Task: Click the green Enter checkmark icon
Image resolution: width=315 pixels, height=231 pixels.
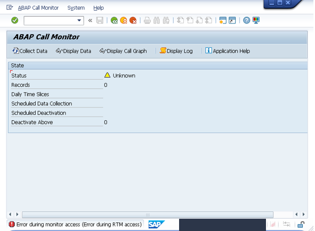Action: tap(15, 20)
